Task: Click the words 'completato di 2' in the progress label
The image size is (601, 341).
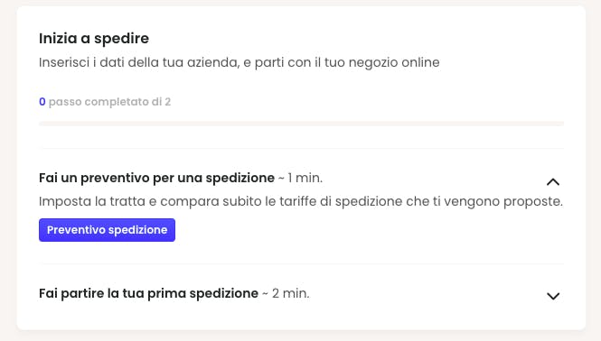Action: point(127,102)
